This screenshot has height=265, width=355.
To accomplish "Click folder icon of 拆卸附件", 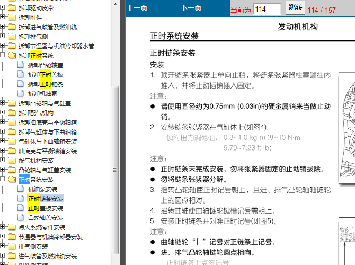I will 12,17.
